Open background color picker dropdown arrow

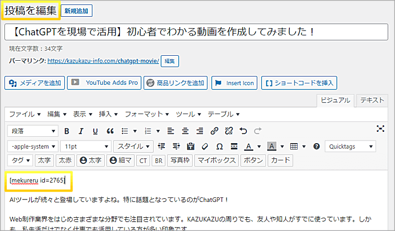pos(282,147)
